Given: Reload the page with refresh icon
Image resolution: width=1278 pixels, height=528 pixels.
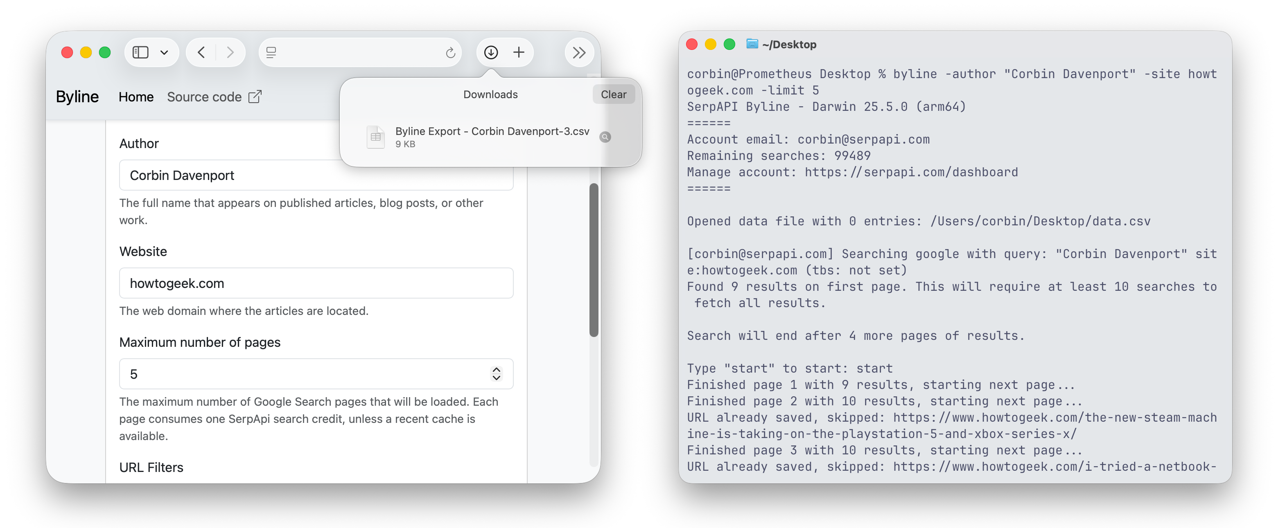Looking at the screenshot, I should point(450,52).
